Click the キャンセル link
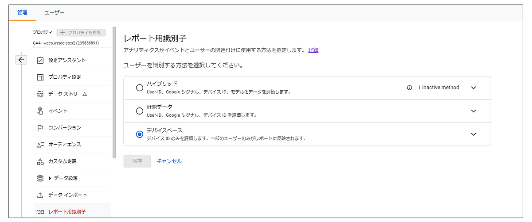The image size is (532, 222). pyautogui.click(x=169, y=161)
